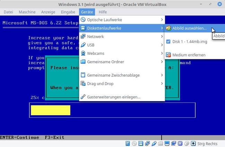
Task: Expand the Diskettenlaufwerke submenu arrow
Action: [162, 28]
